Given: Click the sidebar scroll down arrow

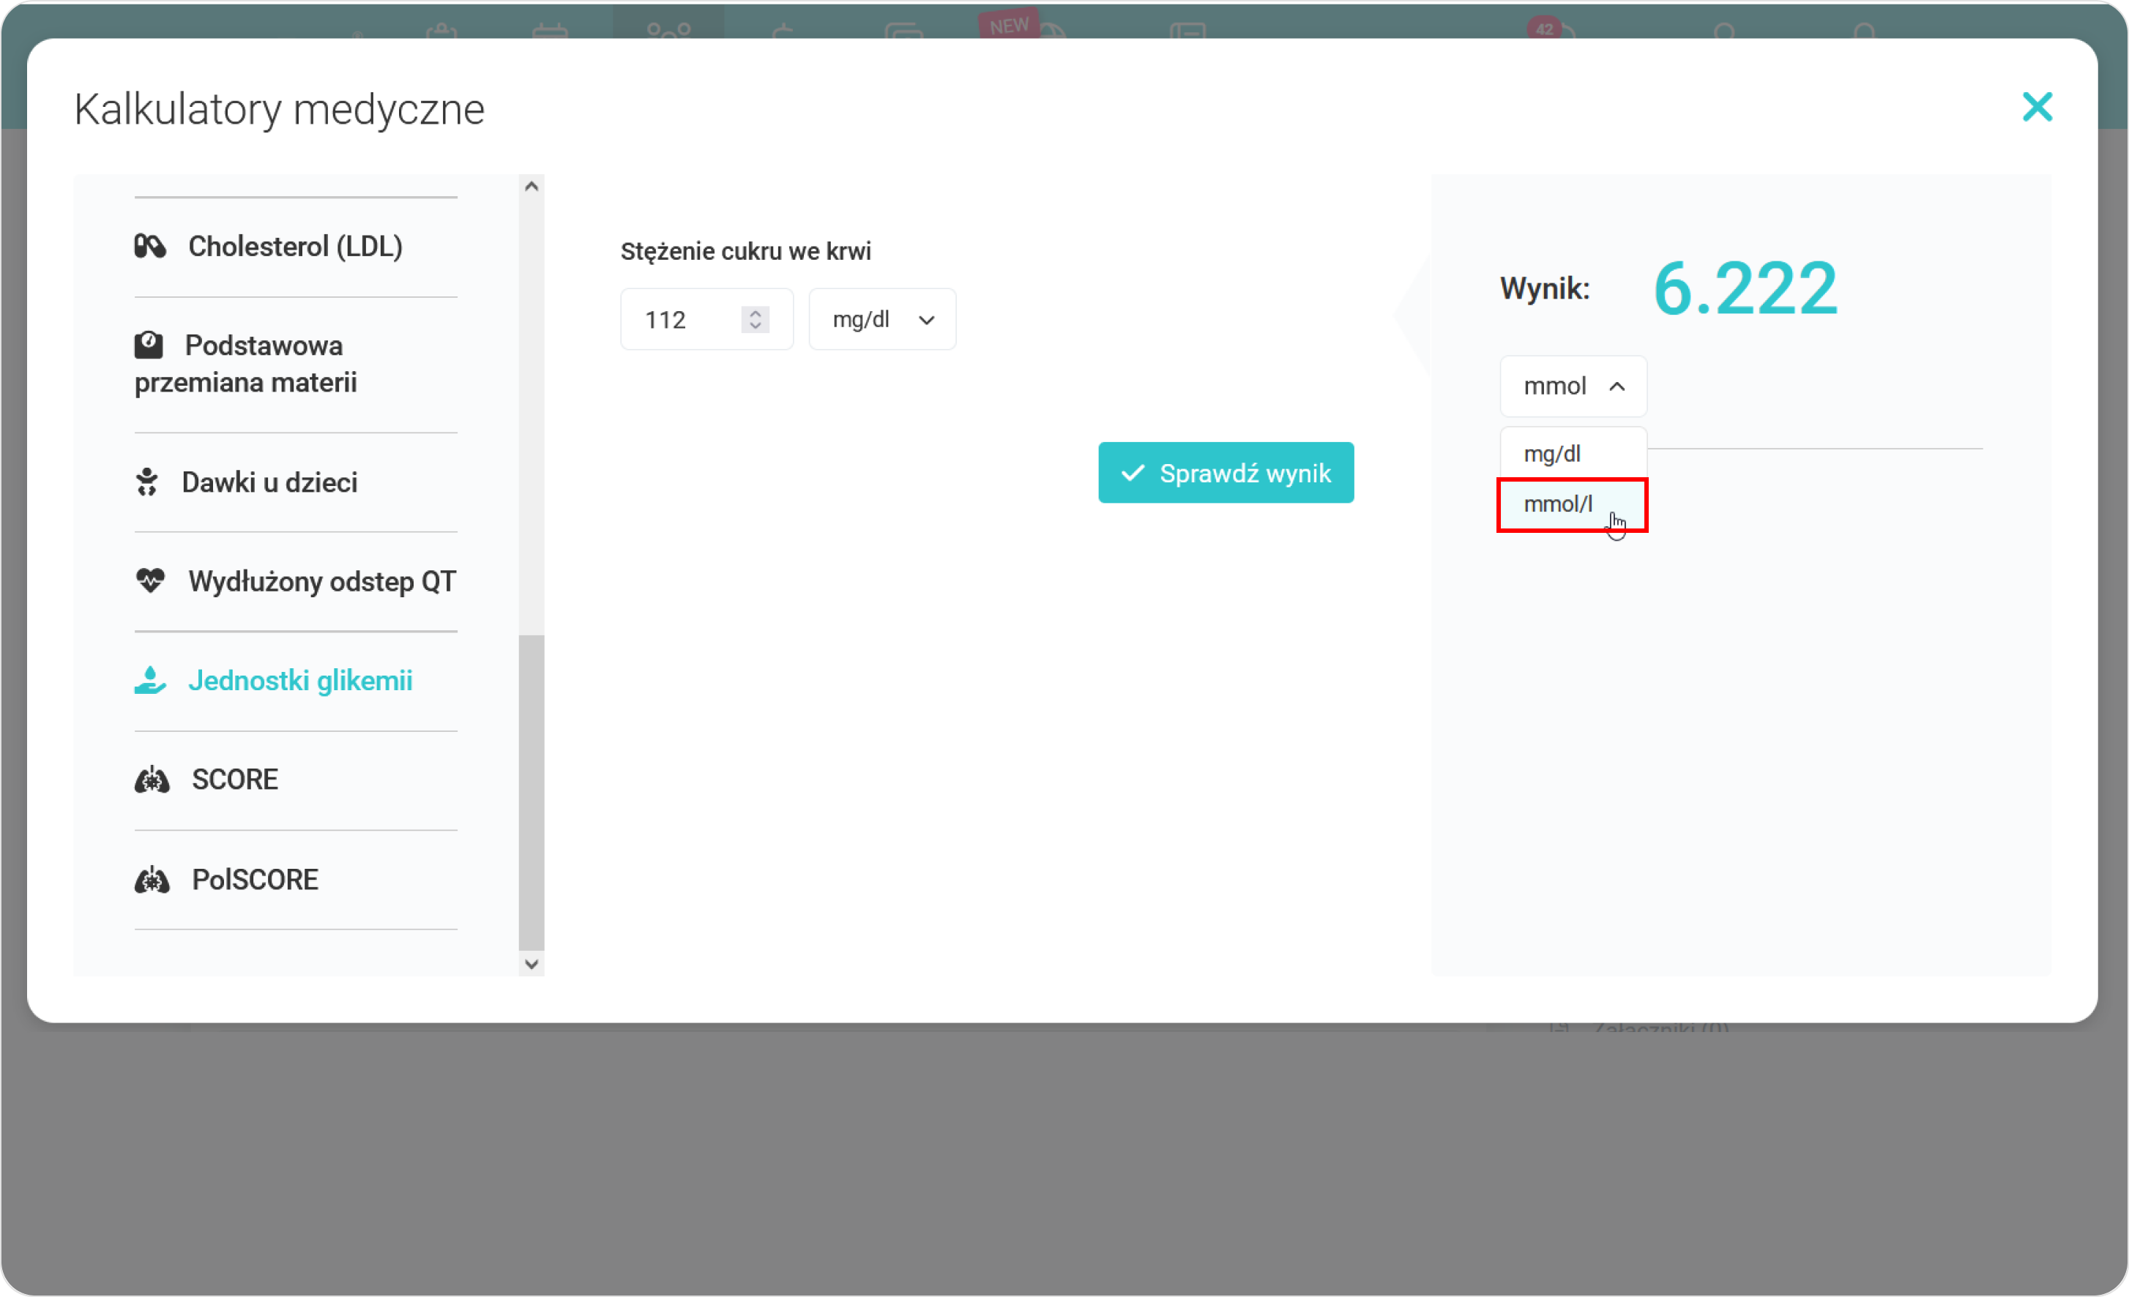Looking at the screenshot, I should pos(532,964).
